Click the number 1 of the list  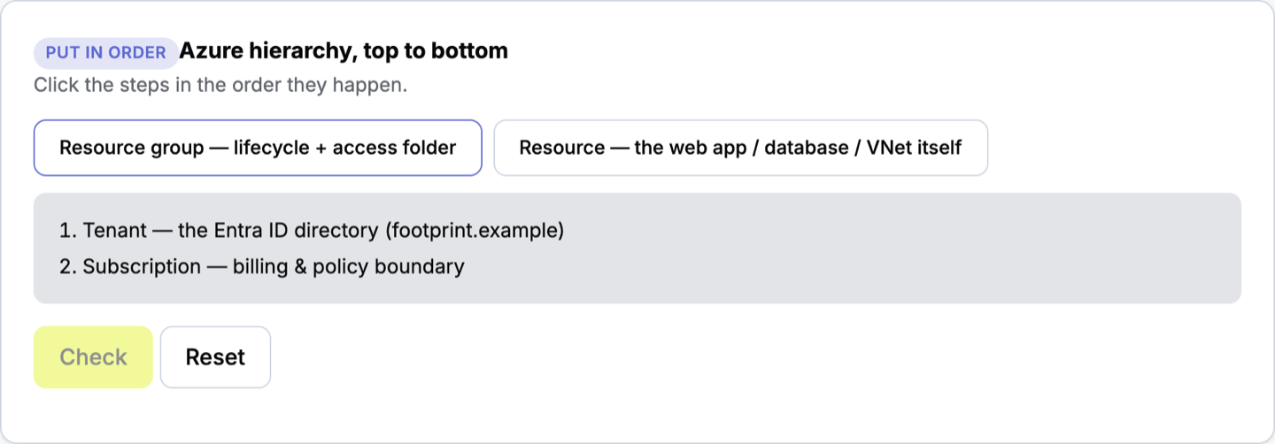[x=67, y=231]
